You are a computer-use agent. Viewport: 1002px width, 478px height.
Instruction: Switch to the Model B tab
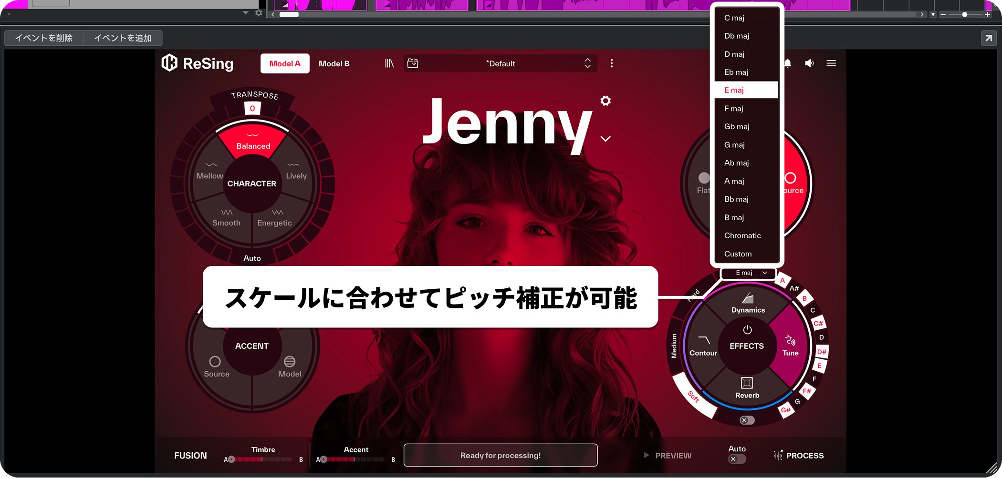pyautogui.click(x=334, y=63)
